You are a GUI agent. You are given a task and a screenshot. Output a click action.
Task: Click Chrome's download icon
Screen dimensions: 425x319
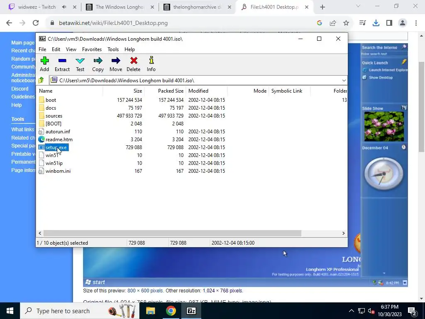tap(376, 23)
